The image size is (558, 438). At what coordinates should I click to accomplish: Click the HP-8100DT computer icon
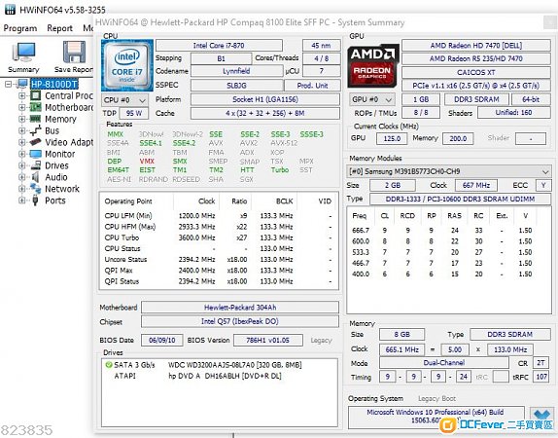[x=22, y=84]
